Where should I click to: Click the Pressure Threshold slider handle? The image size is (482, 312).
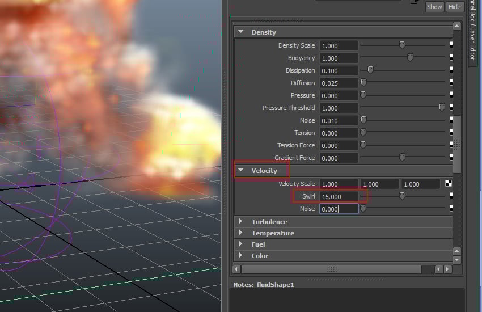tap(442, 107)
